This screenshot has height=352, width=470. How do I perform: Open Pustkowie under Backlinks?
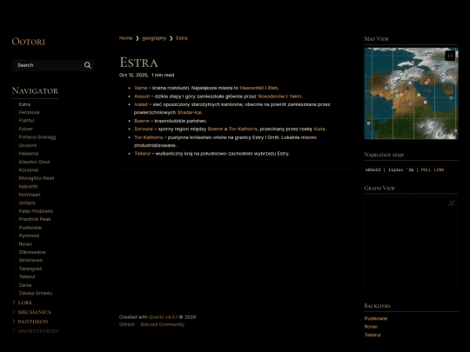tap(376, 318)
